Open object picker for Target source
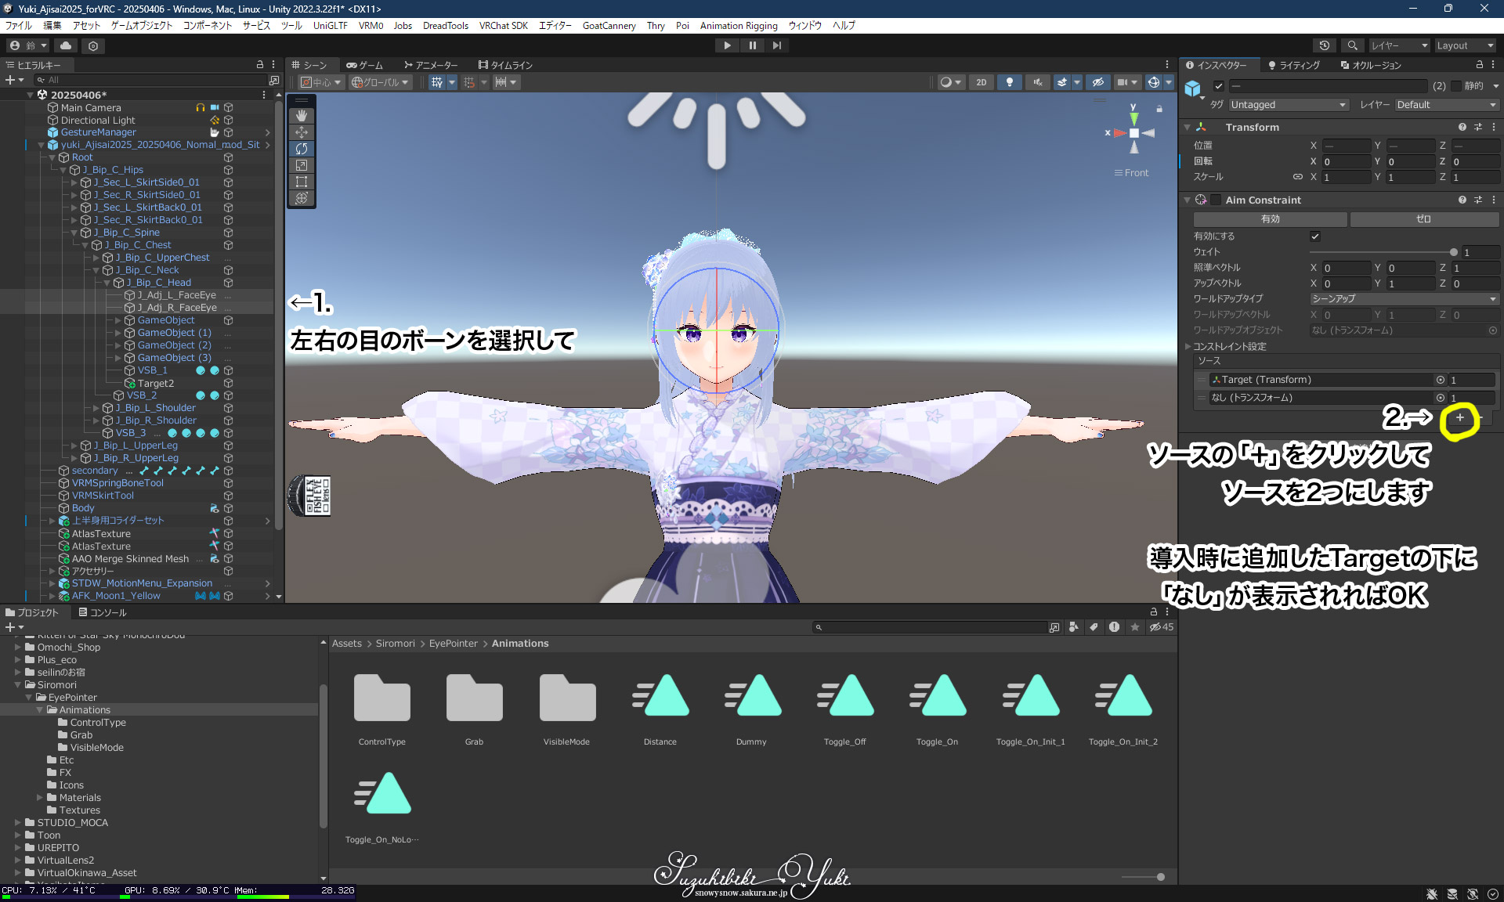1504x902 pixels. [x=1440, y=380]
